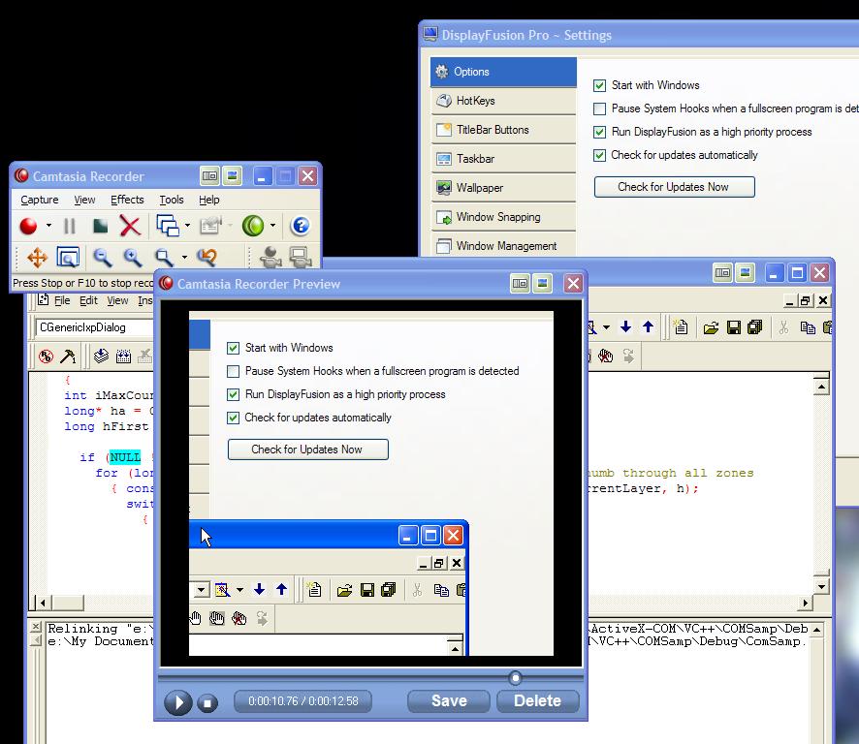859x744 pixels.
Task: Open CGenericIxpDialog class combo box
Action: [x=95, y=327]
